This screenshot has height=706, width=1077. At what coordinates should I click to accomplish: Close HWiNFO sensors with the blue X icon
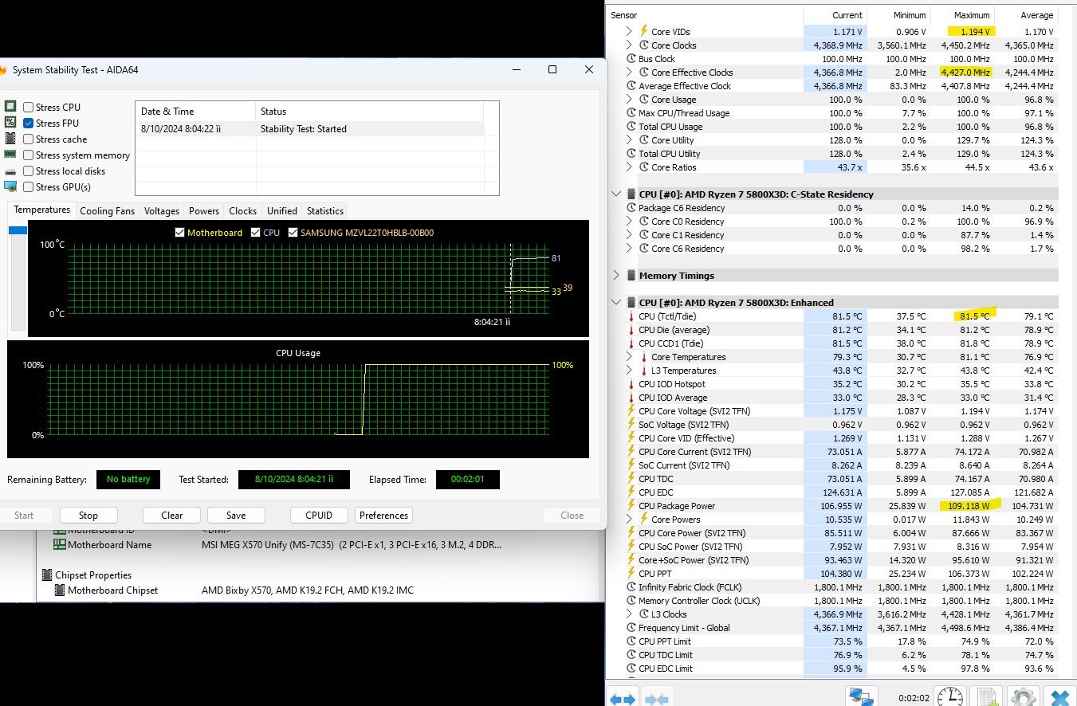coord(1060,696)
